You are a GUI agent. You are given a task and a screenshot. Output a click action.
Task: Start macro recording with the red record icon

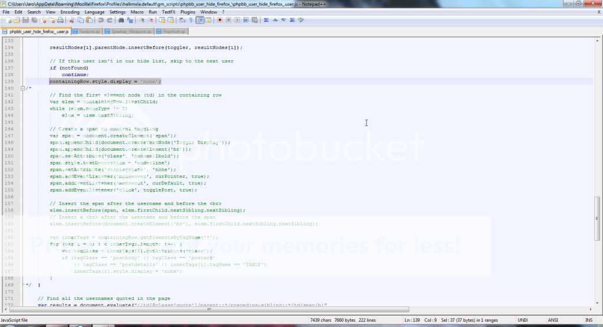click(220, 20)
